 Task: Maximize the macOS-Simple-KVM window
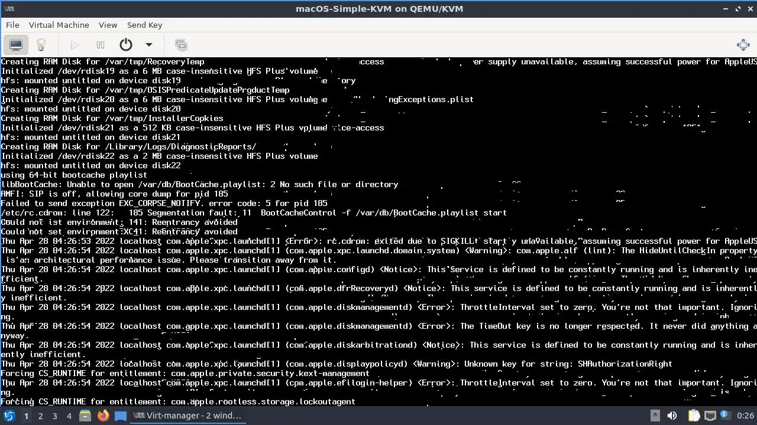tap(738, 9)
